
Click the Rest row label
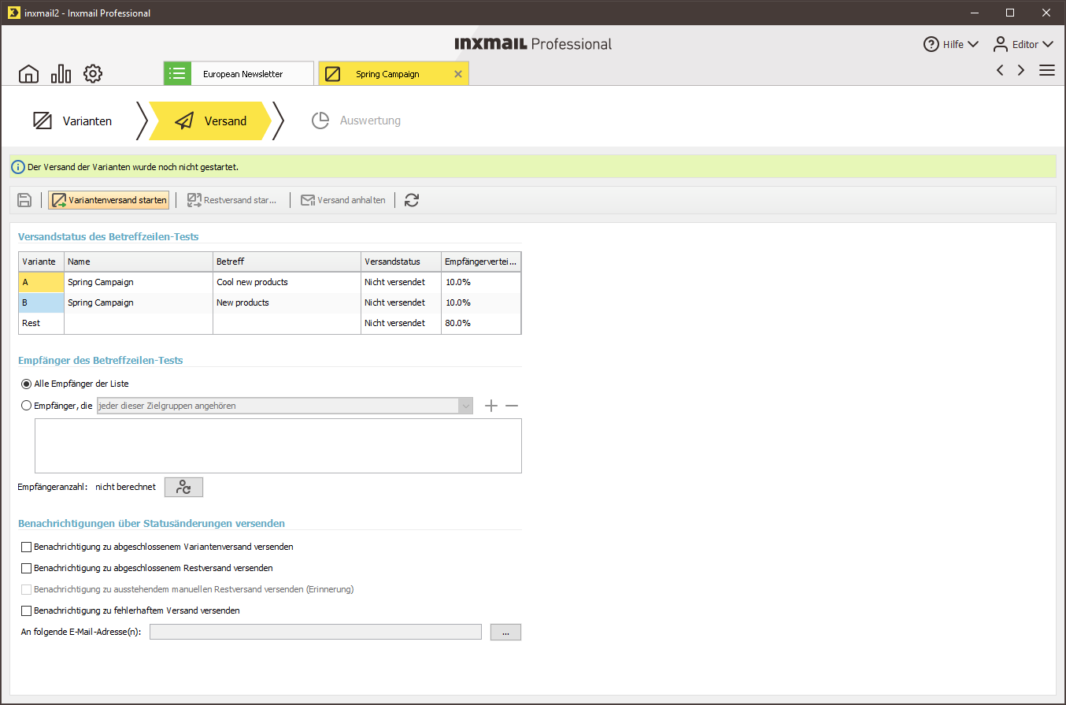click(x=31, y=323)
